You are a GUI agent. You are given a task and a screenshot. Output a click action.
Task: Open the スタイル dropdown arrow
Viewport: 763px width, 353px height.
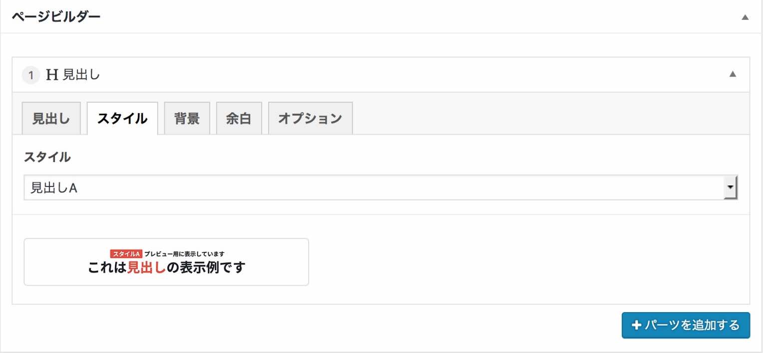[x=731, y=187]
